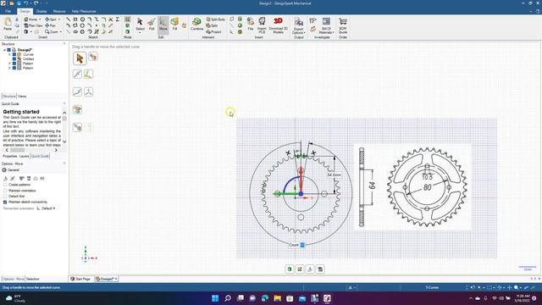Click the Plan View button
Screen dimensions: 542x305
click(x=33, y=25)
